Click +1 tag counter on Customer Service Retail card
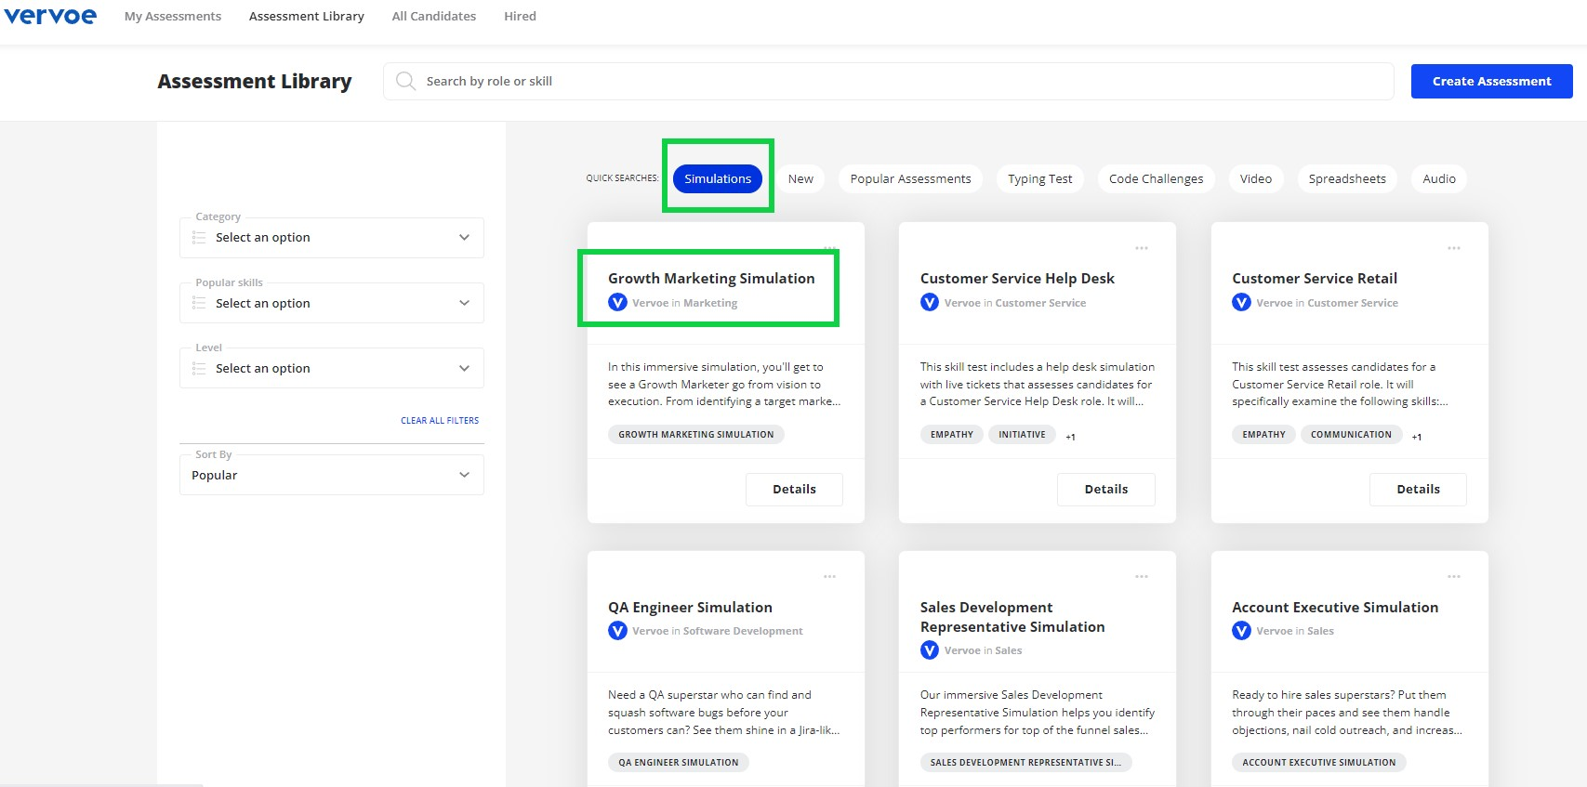 click(1416, 437)
